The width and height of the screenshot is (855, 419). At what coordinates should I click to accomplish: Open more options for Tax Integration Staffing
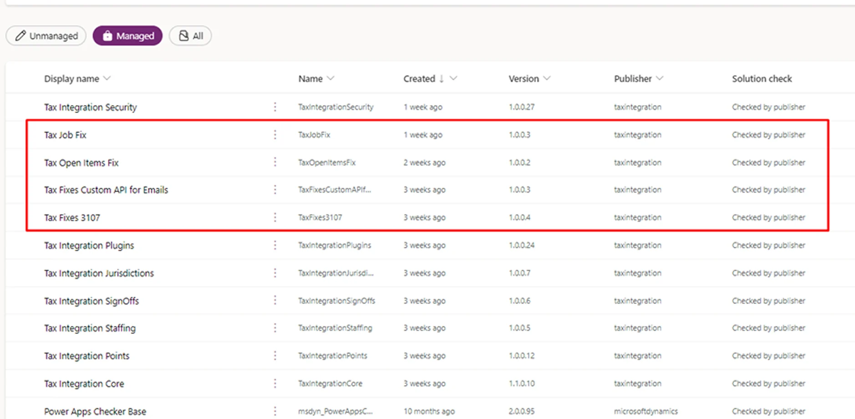(x=275, y=328)
